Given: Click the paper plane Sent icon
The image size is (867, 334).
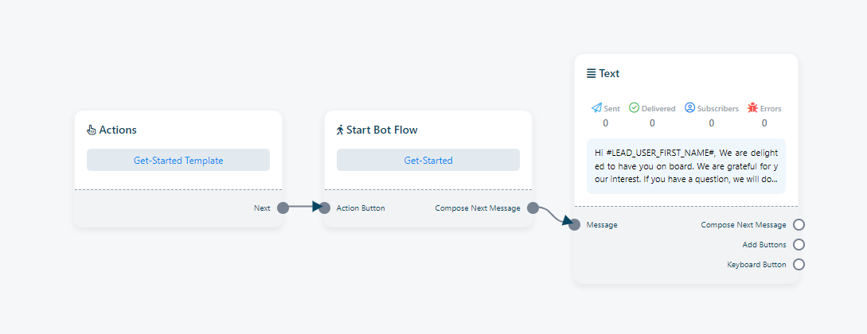Looking at the screenshot, I should (596, 108).
